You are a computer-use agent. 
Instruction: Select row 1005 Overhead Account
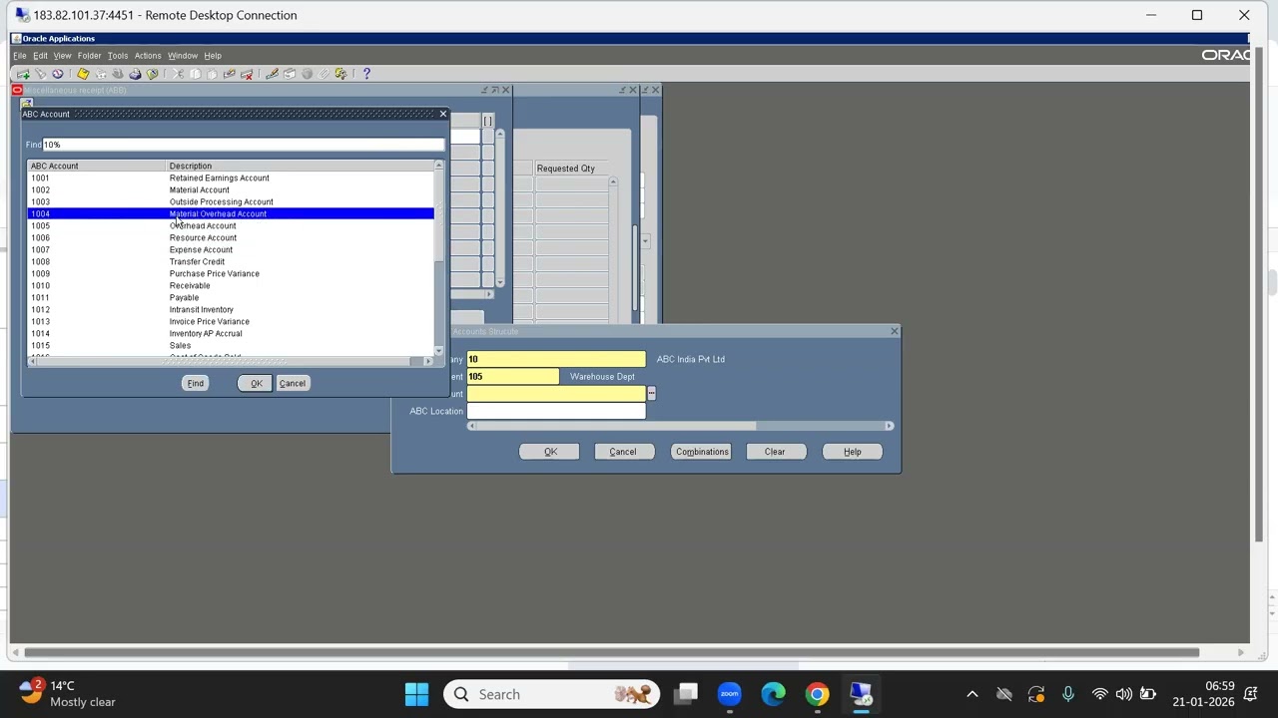pyautogui.click(x=231, y=225)
